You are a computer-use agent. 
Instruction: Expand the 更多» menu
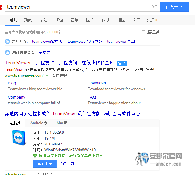[x=152, y=20]
